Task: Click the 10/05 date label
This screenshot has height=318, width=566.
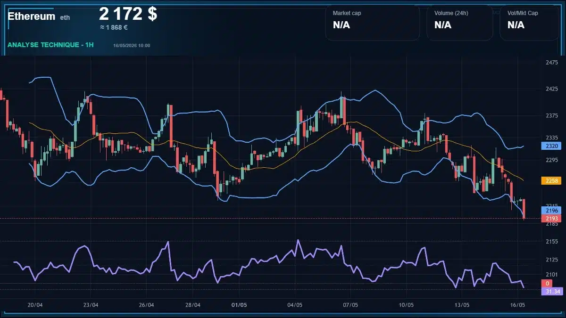Action: 406,305
